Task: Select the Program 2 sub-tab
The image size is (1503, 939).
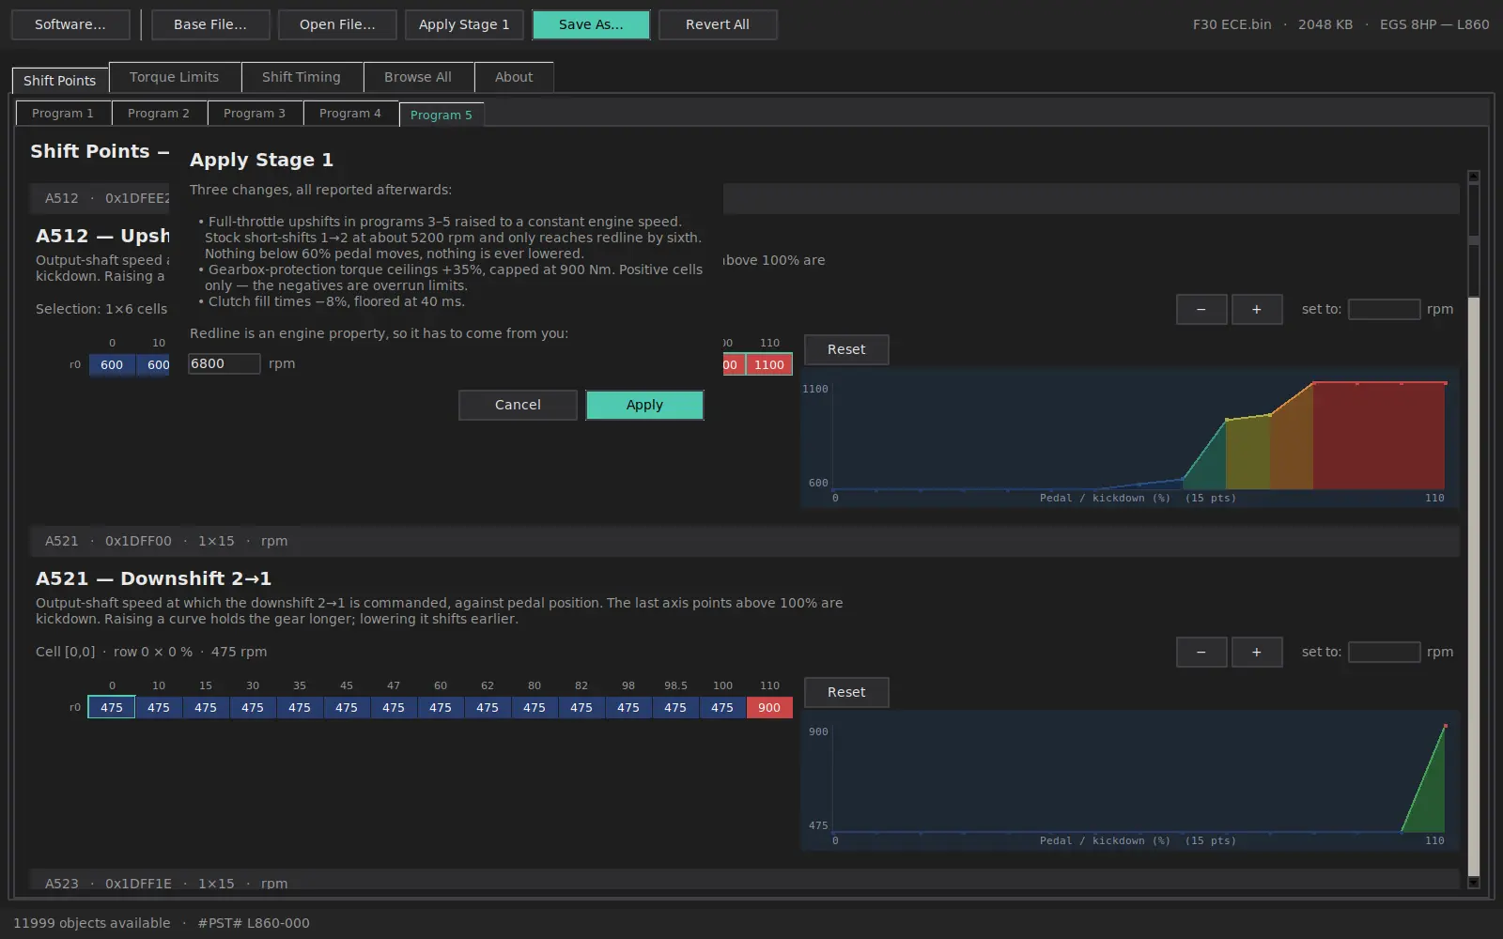Action: point(159,113)
